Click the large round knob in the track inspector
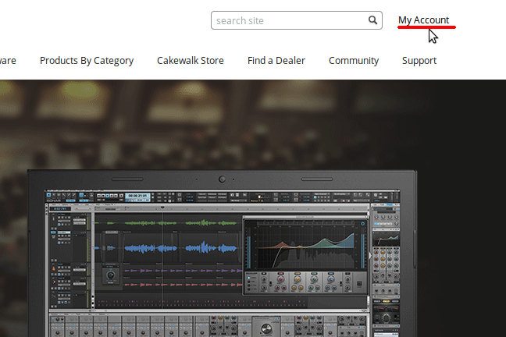This screenshot has width=506, height=337. tap(110, 276)
